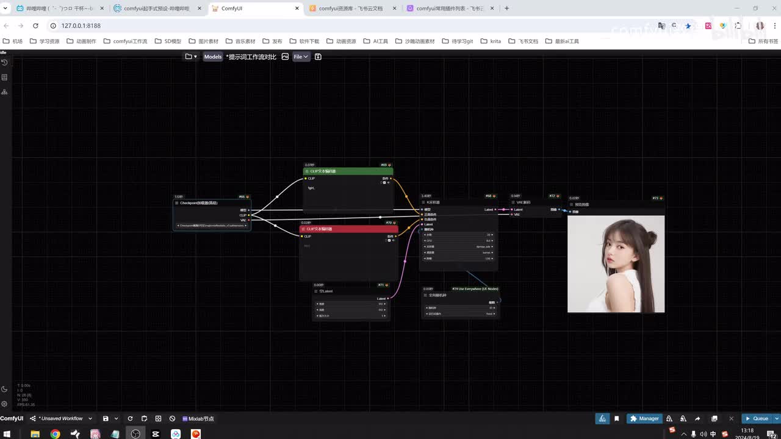The width and height of the screenshot is (781, 439).
Task: Click the fit-view icon in the bottom bar
Action: pos(158,419)
